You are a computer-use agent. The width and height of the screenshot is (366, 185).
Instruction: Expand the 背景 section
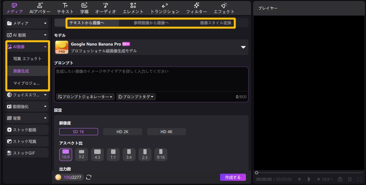coord(27,118)
